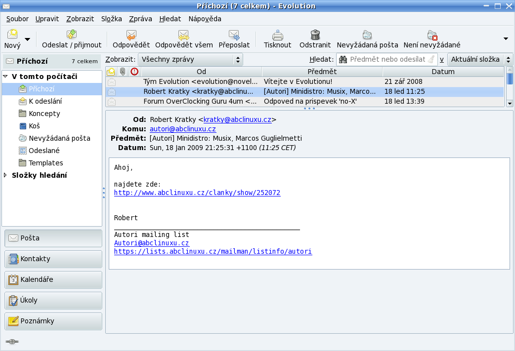
Task: Select the Templates folder
Action: (52, 163)
